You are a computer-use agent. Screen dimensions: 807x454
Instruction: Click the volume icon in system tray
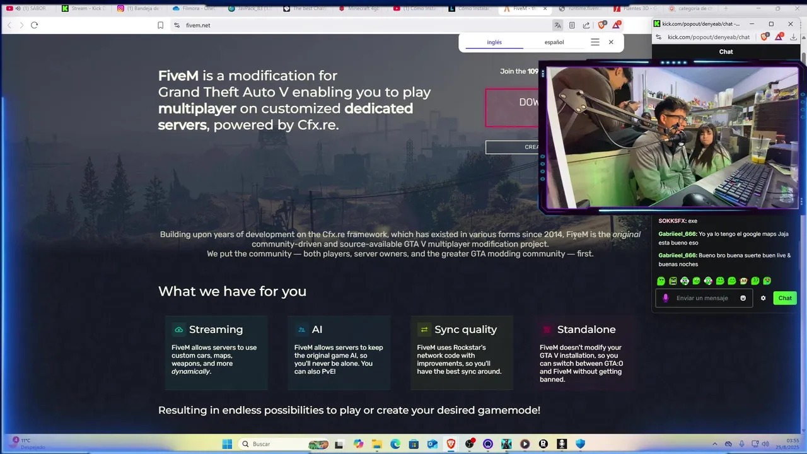[765, 444]
